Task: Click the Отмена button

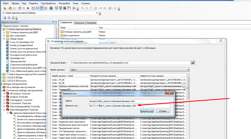Action: click(x=163, y=111)
